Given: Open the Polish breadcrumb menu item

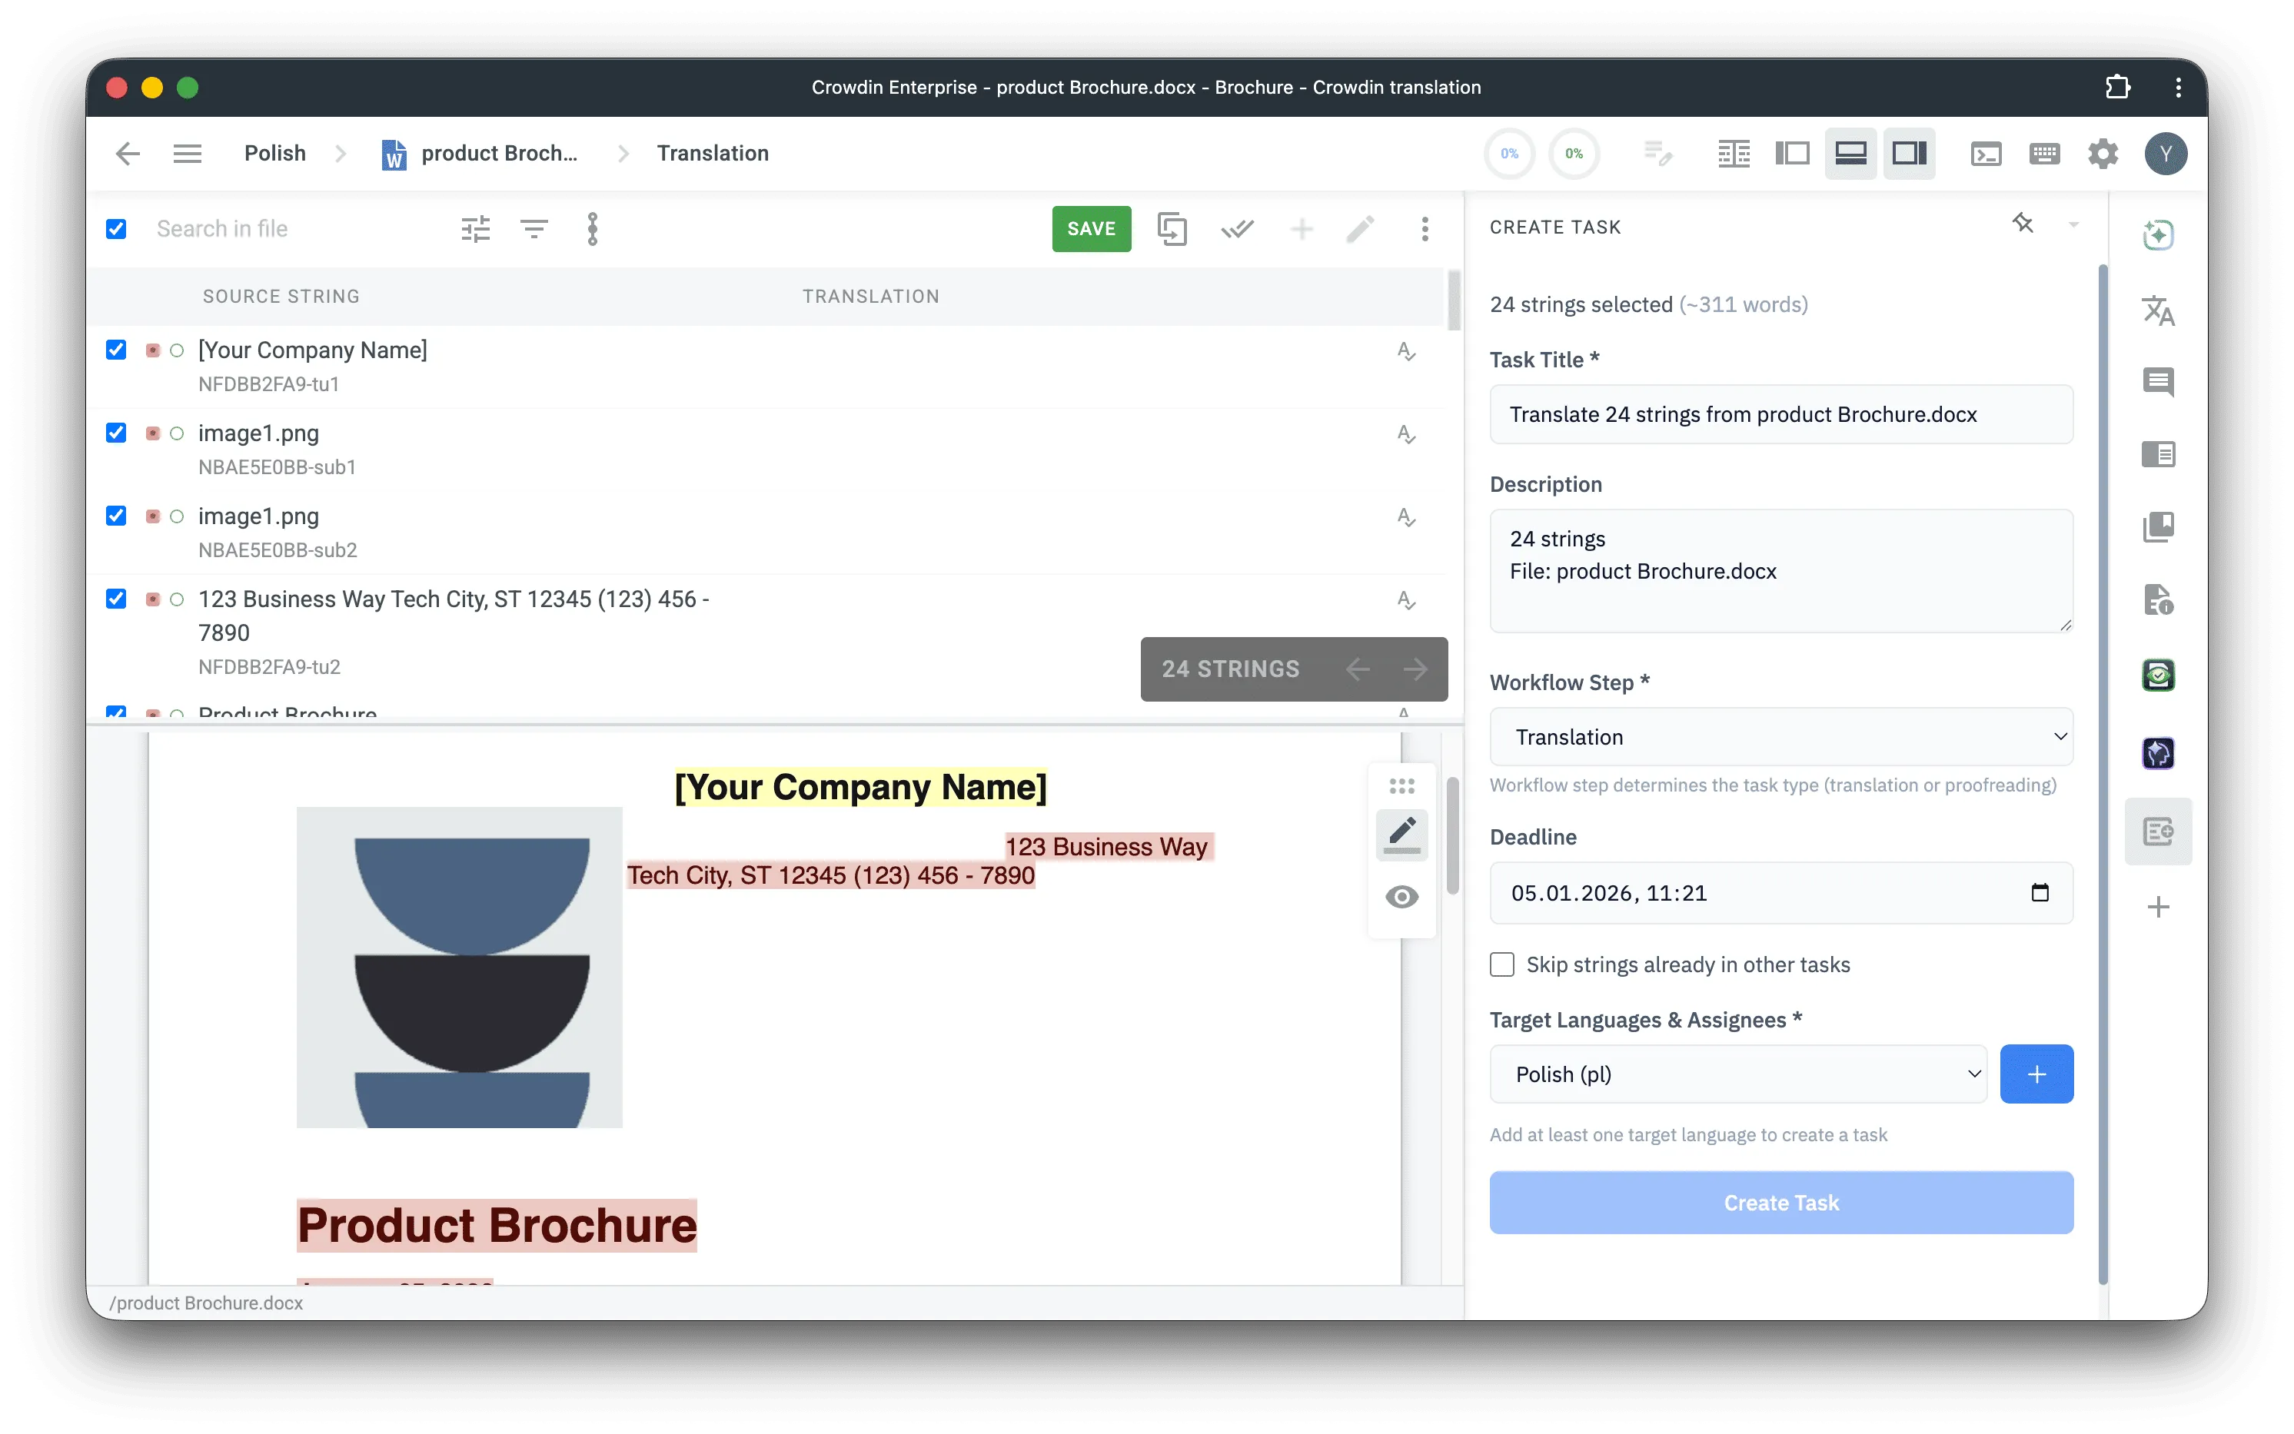Looking at the screenshot, I should (274, 153).
